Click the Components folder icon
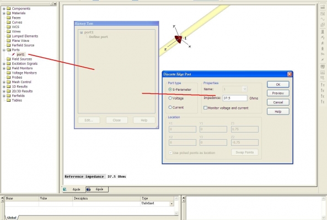The height and width of the screenshot is (220, 327). 9,9
